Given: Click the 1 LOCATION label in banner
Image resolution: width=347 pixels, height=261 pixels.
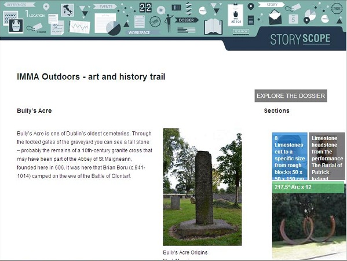Looking at the screenshot, I should [x=35, y=14].
